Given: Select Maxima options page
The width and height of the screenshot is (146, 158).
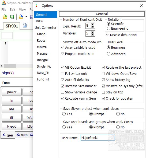Looking at the screenshot, I should click(x=42, y=53).
